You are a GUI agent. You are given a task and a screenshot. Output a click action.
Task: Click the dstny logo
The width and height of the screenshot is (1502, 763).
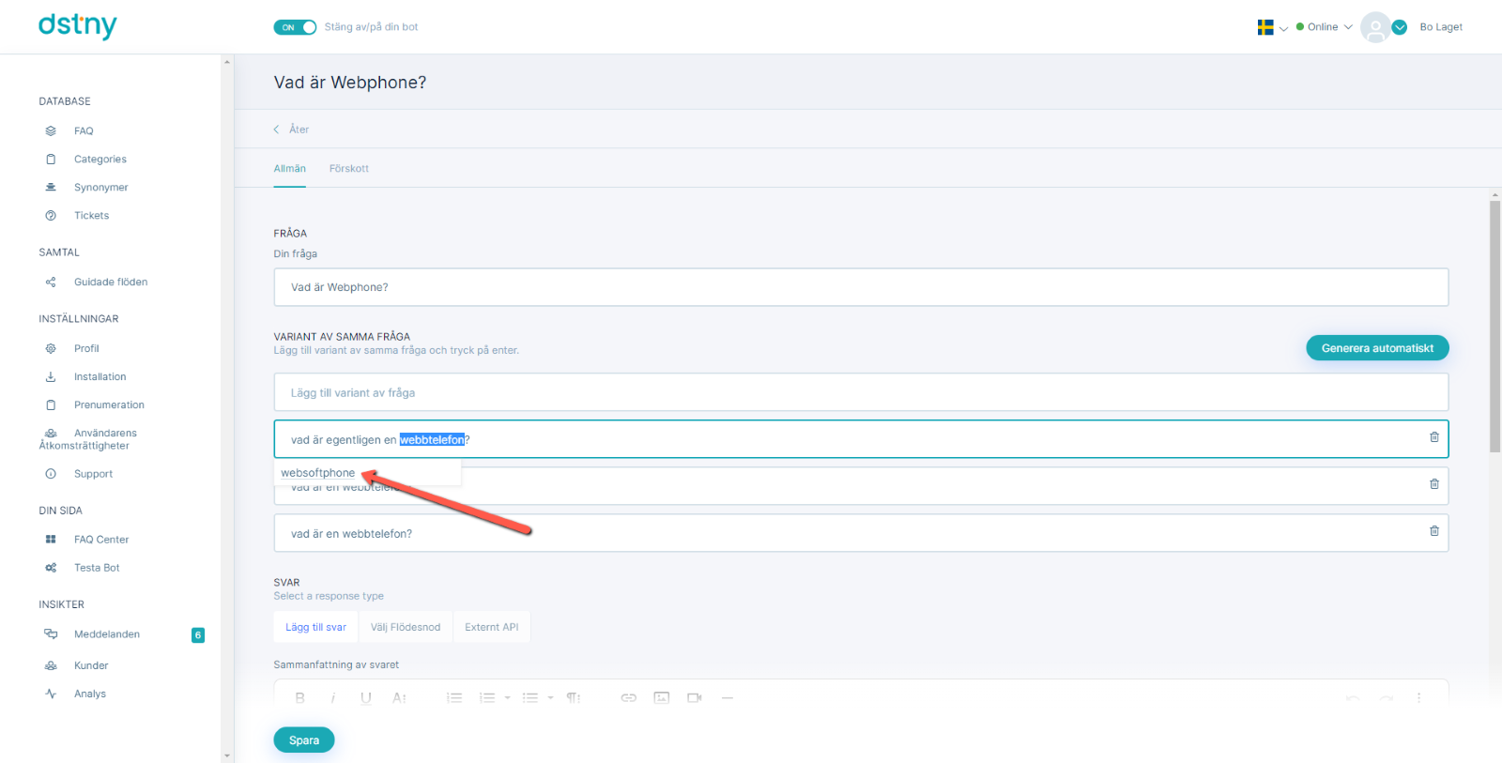pos(77,26)
